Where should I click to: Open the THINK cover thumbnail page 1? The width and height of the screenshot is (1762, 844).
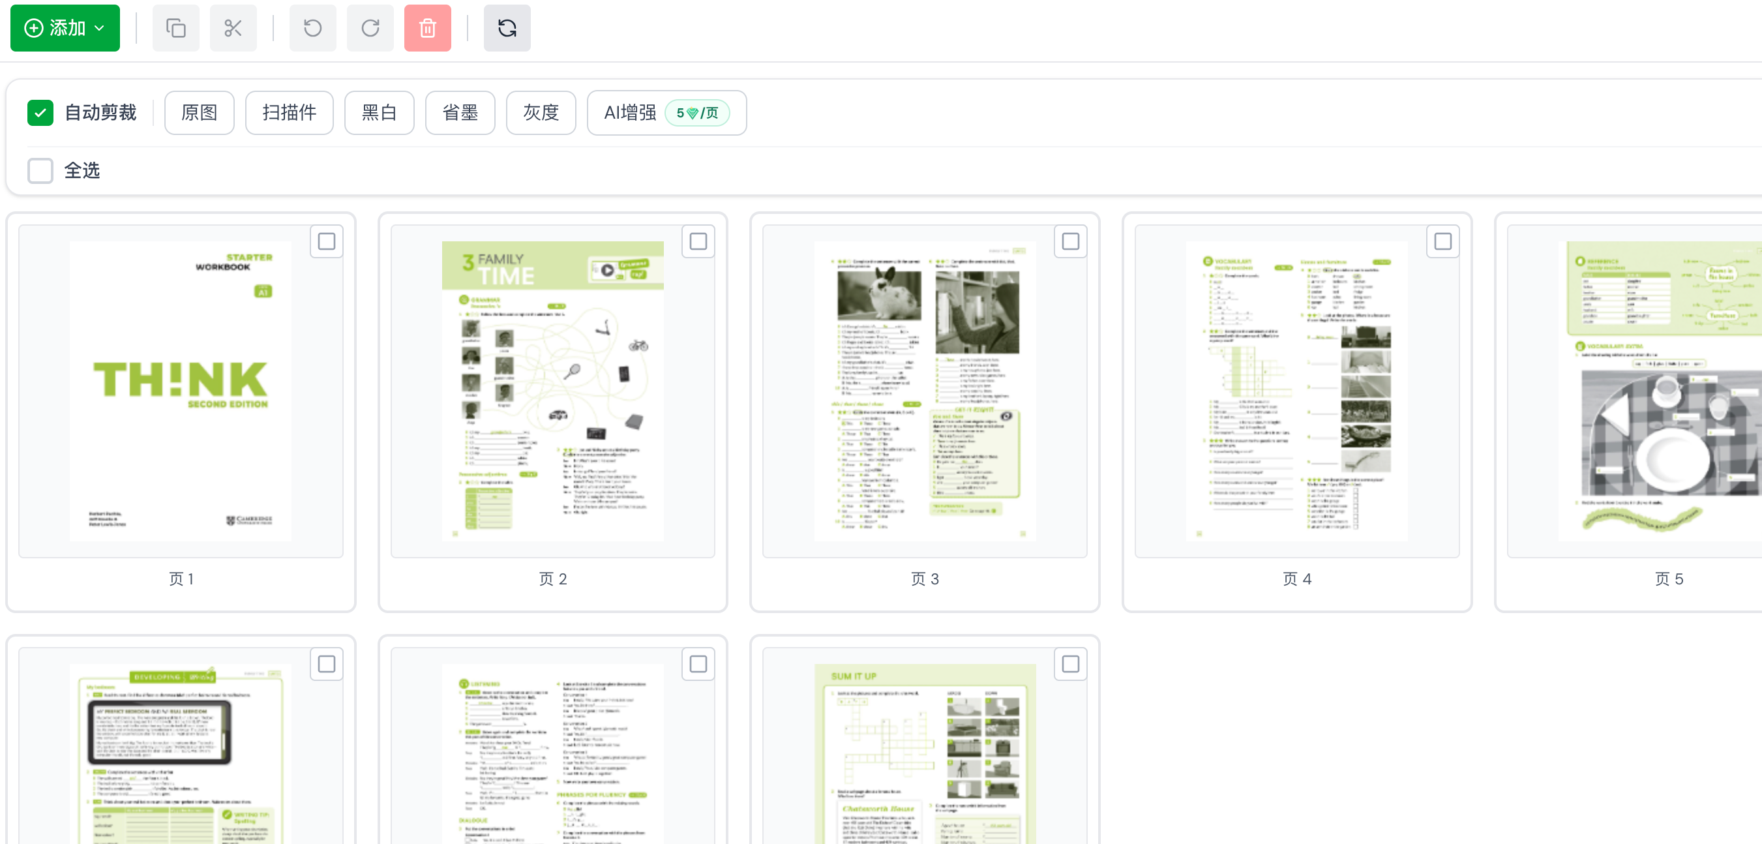coord(181,391)
